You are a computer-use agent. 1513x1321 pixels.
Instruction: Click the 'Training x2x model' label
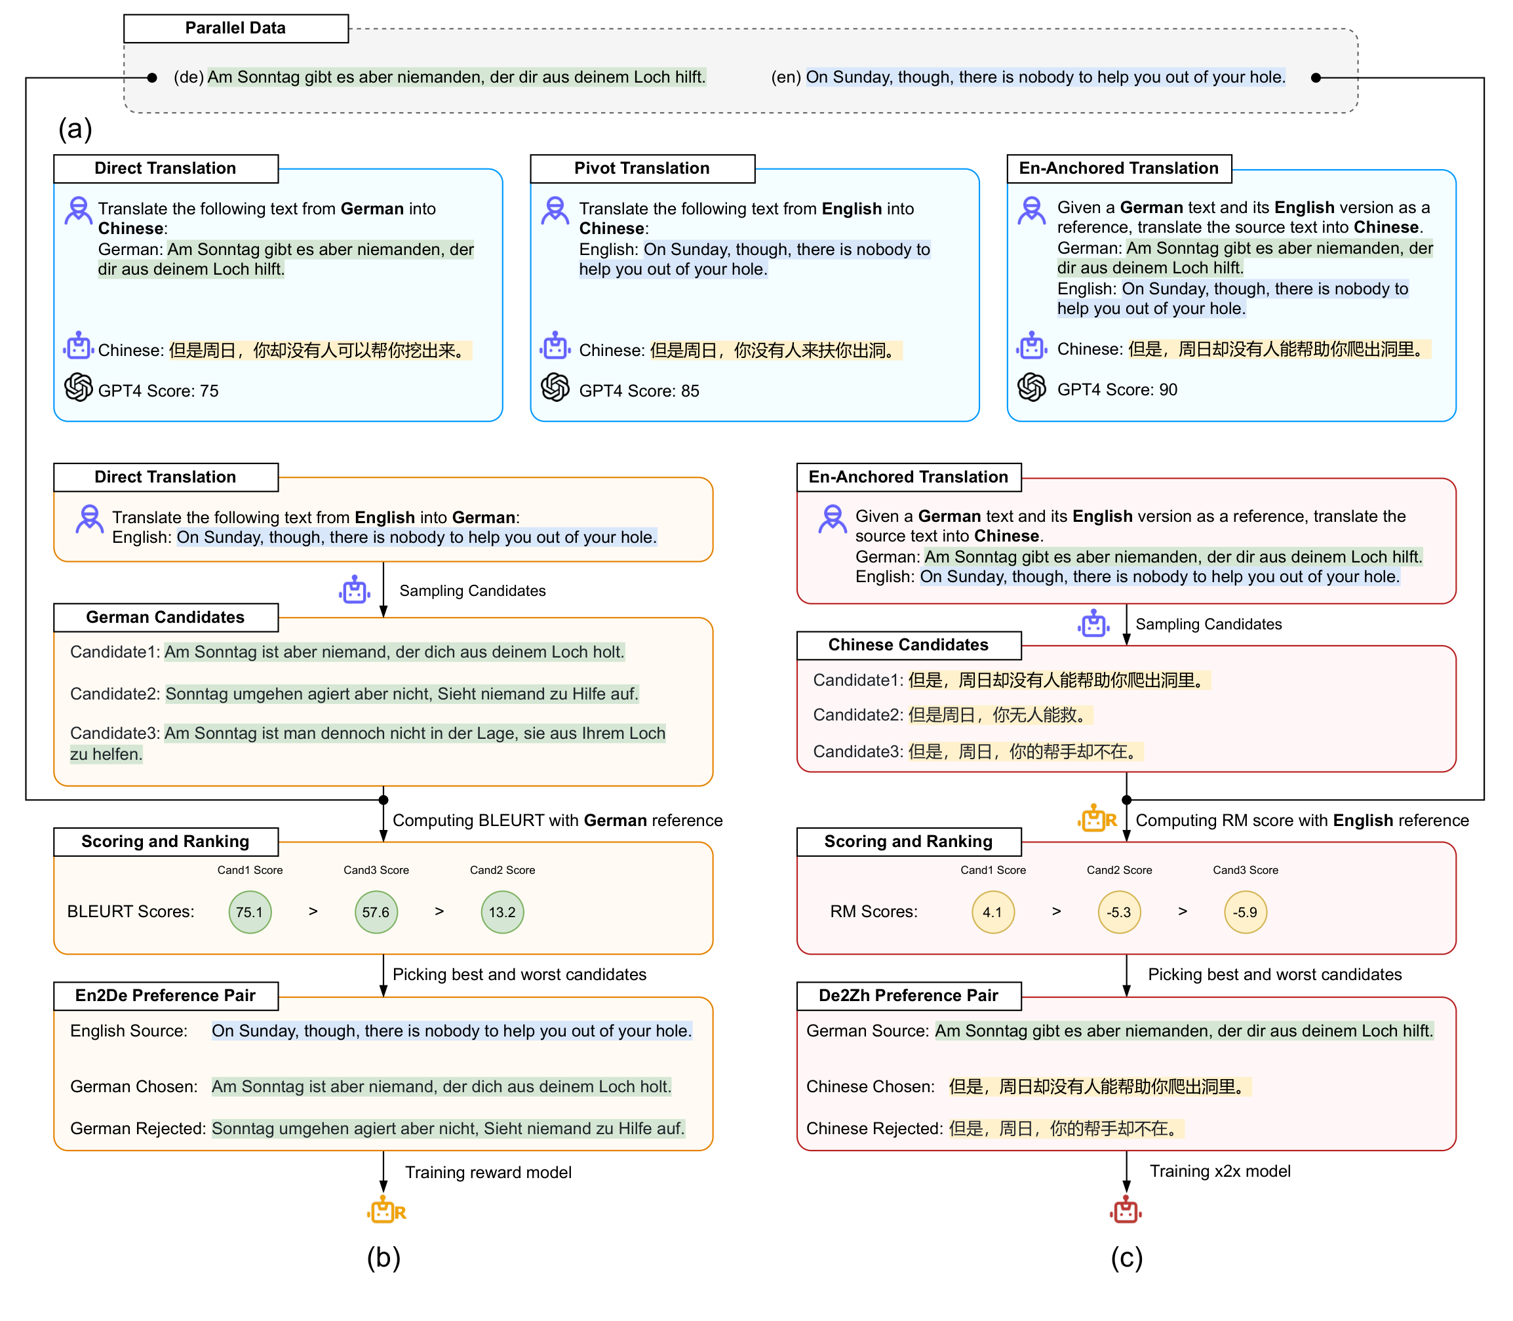pyautogui.click(x=1221, y=1172)
